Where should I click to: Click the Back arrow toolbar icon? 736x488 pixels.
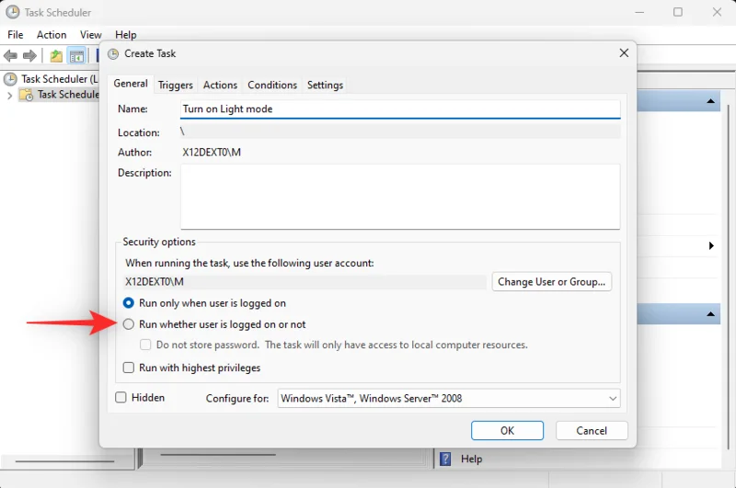[10, 56]
